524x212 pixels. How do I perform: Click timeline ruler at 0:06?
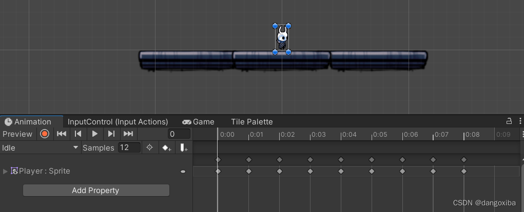pos(411,135)
